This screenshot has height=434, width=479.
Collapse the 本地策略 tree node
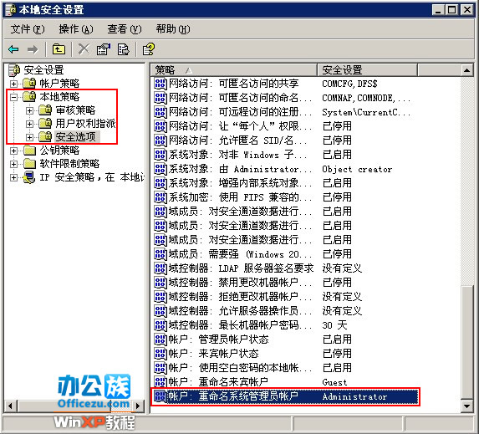pos(13,97)
